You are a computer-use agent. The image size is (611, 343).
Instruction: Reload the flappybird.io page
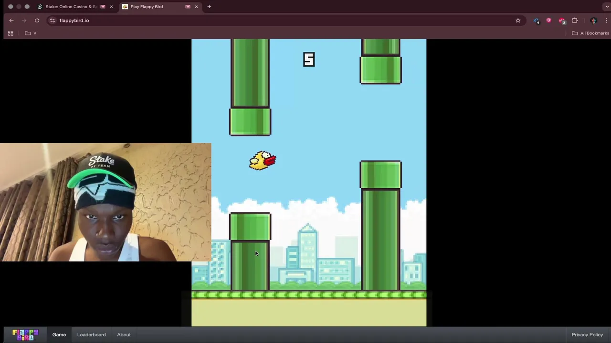pos(37,20)
